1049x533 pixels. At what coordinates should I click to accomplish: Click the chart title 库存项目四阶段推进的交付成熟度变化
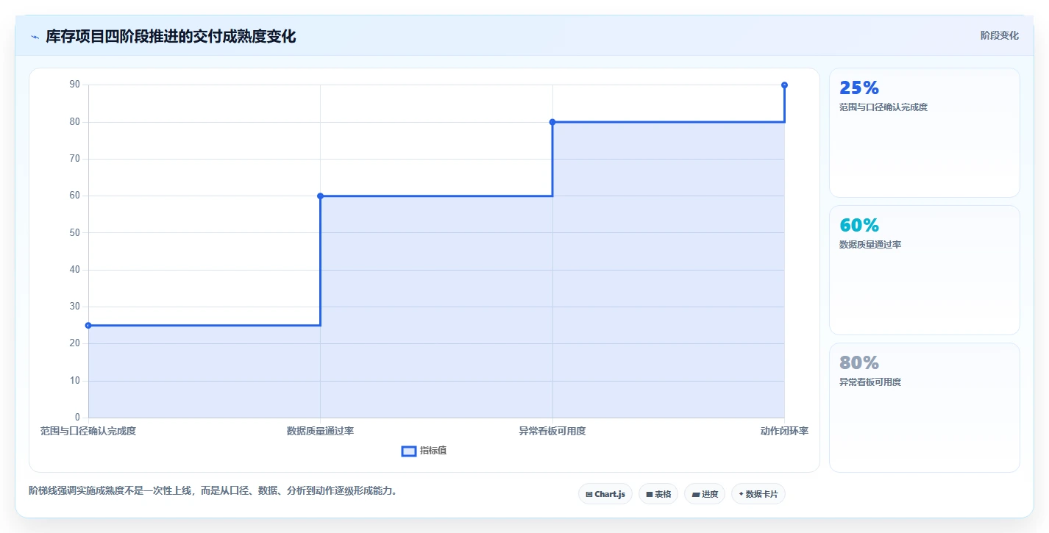pos(171,36)
